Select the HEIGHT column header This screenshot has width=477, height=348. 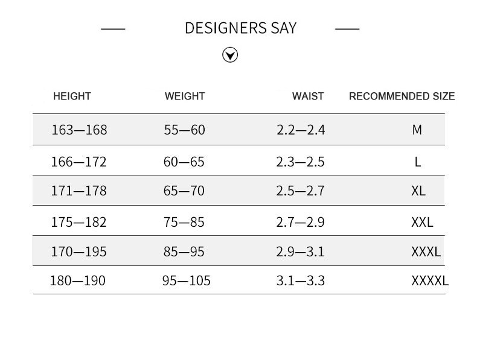click(72, 96)
